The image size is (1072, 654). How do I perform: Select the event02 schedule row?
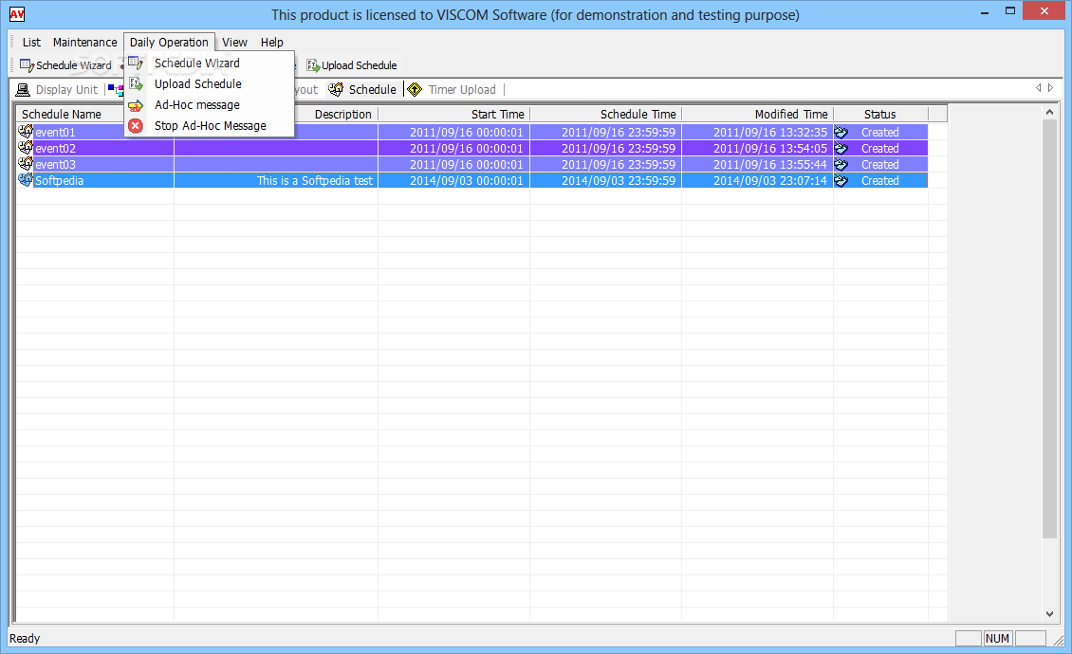(471, 148)
